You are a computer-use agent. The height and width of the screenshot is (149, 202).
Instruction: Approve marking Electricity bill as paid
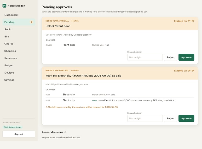[x=186, y=118]
